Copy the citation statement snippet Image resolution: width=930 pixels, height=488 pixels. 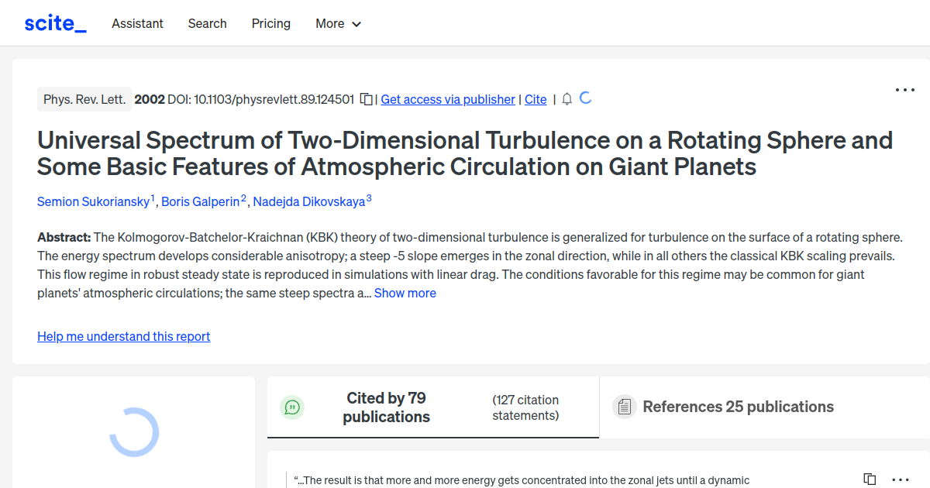tap(870, 479)
